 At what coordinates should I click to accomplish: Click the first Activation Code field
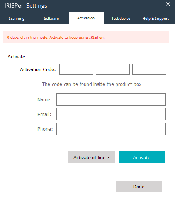76,69
